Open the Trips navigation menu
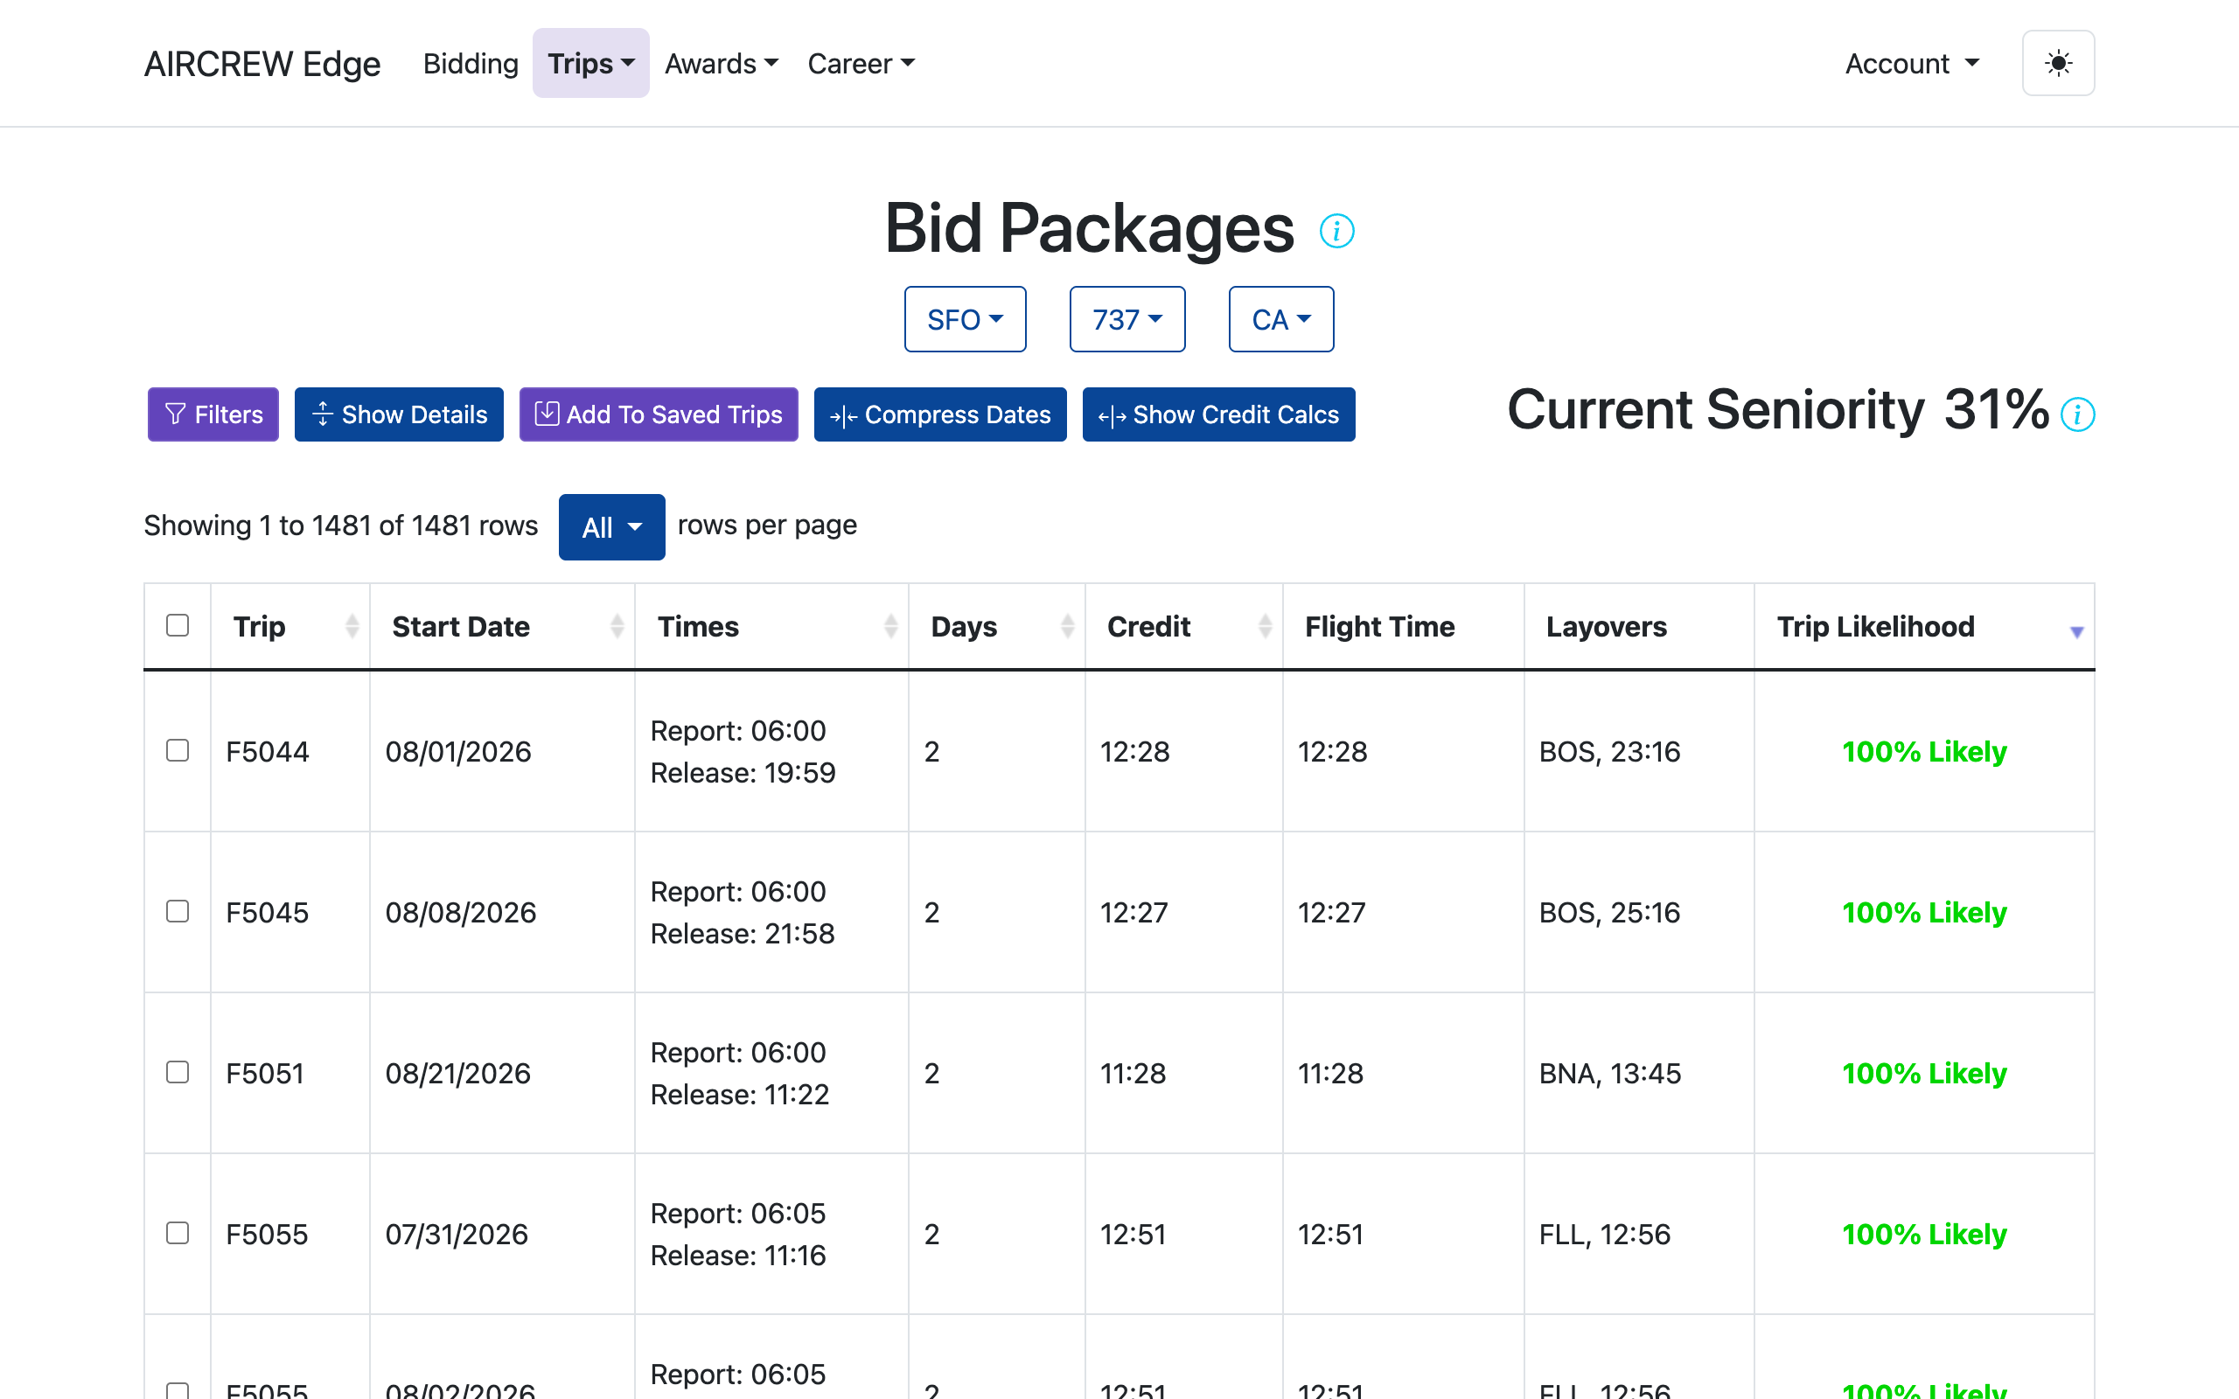The height and width of the screenshot is (1399, 2239). (590, 63)
